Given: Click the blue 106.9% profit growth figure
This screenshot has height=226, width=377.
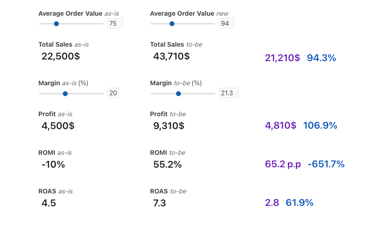Looking at the screenshot, I should pos(320,125).
